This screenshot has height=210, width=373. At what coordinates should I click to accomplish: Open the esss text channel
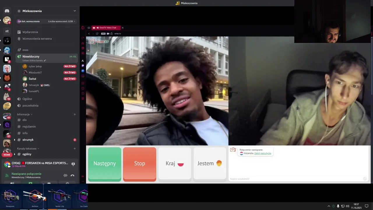[47, 50]
